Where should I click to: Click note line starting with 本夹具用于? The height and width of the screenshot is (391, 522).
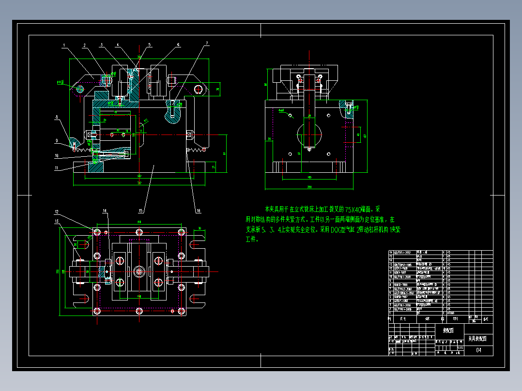(322, 210)
